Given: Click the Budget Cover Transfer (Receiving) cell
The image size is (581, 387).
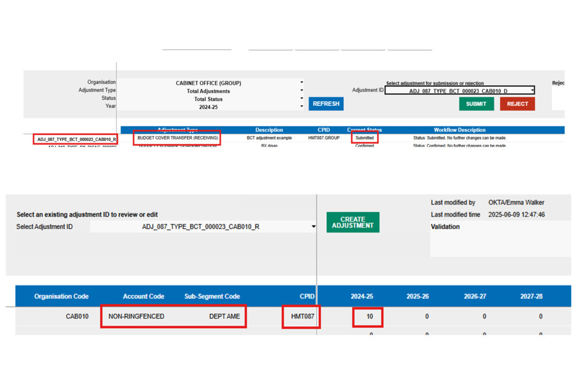Looking at the screenshot, I should [x=177, y=138].
